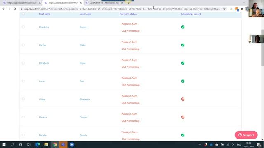The width and height of the screenshot is (264, 148).
Task: Reload the current page
Action: (x=15, y=9)
